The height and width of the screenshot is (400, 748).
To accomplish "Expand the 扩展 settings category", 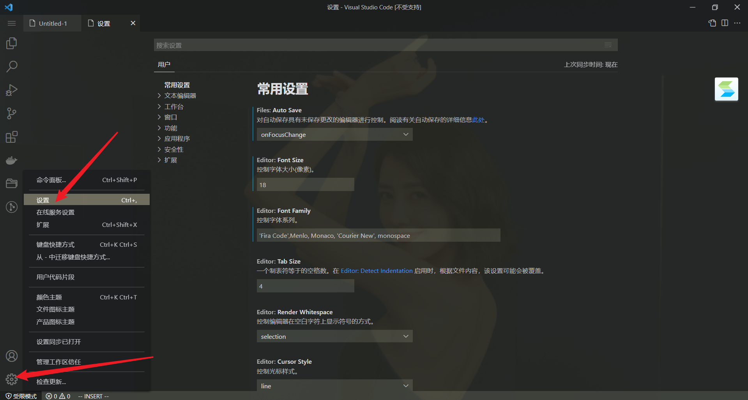I will pos(168,160).
